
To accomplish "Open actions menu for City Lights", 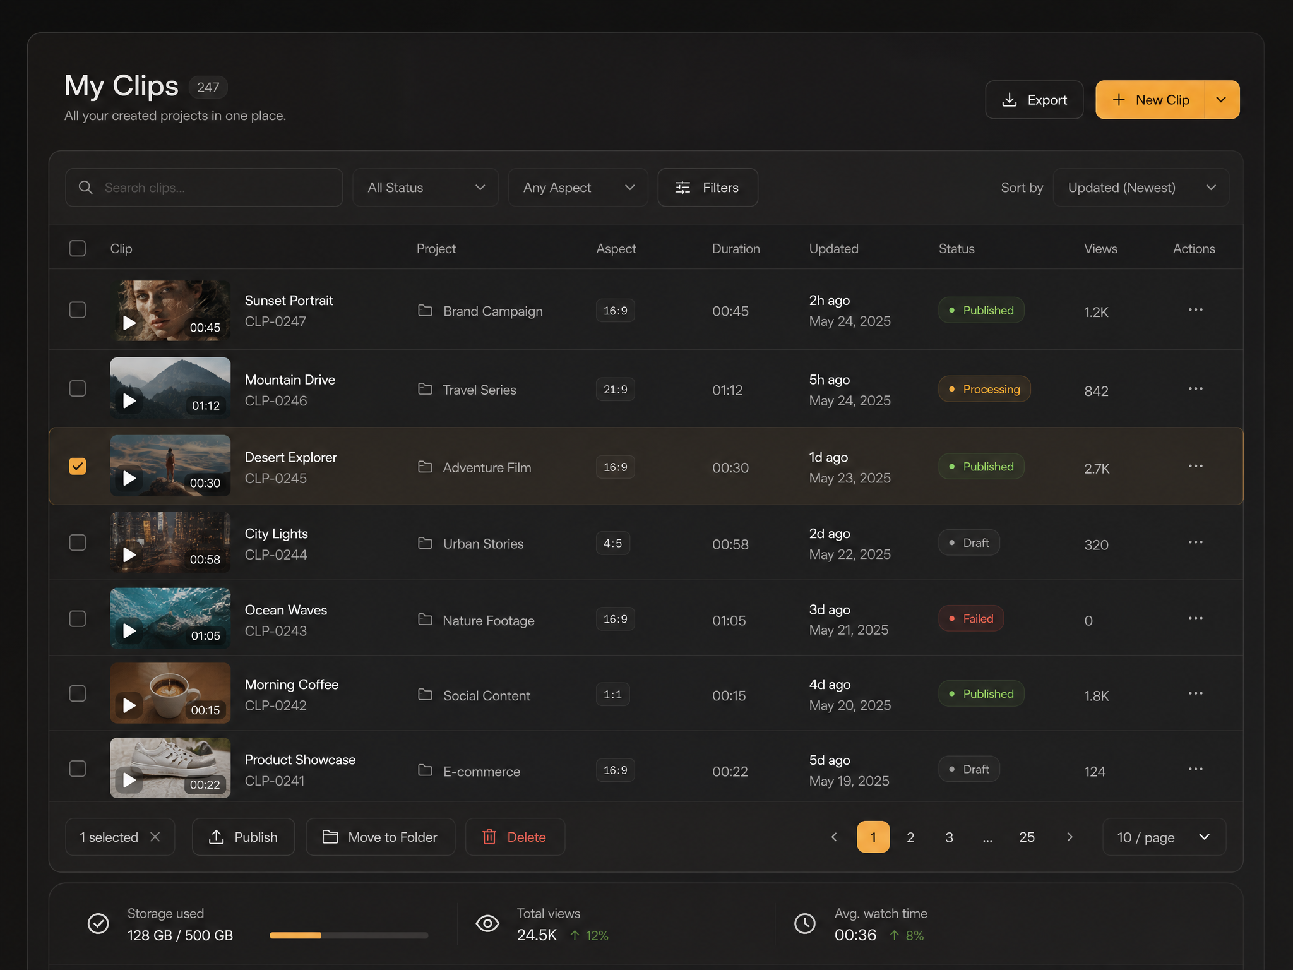I will click(1195, 542).
